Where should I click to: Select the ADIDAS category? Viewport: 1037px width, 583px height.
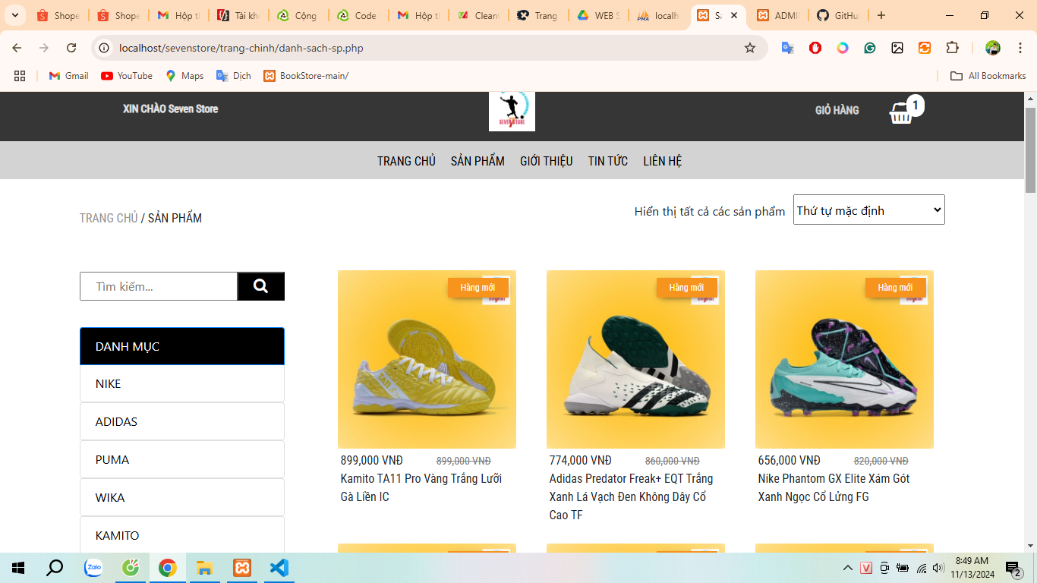coord(182,421)
